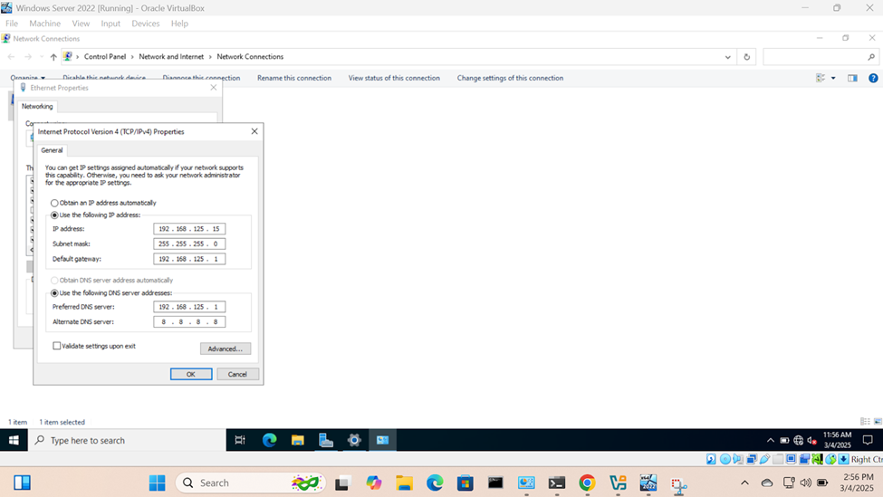Screen dimensions: 883x497
Task: Click Change settings of this connection
Action: coord(510,78)
